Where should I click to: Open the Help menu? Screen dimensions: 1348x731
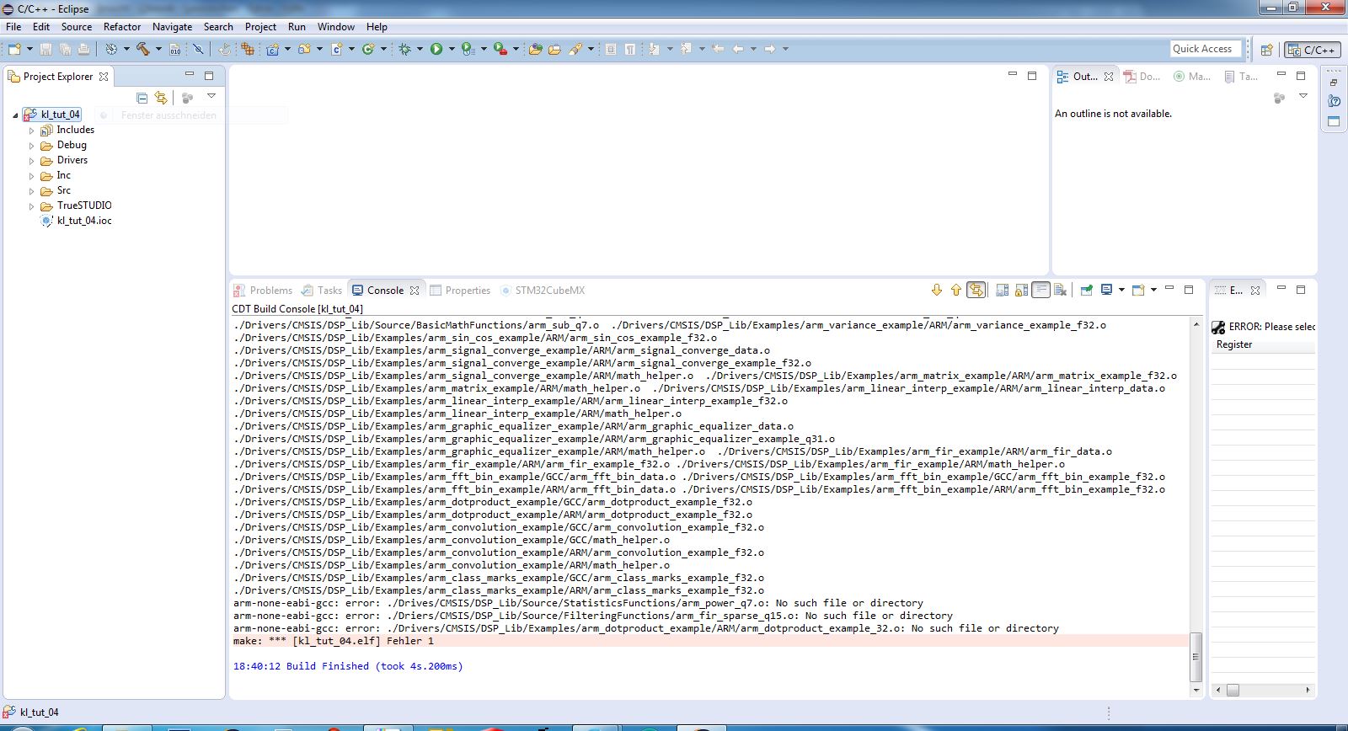[x=377, y=27]
